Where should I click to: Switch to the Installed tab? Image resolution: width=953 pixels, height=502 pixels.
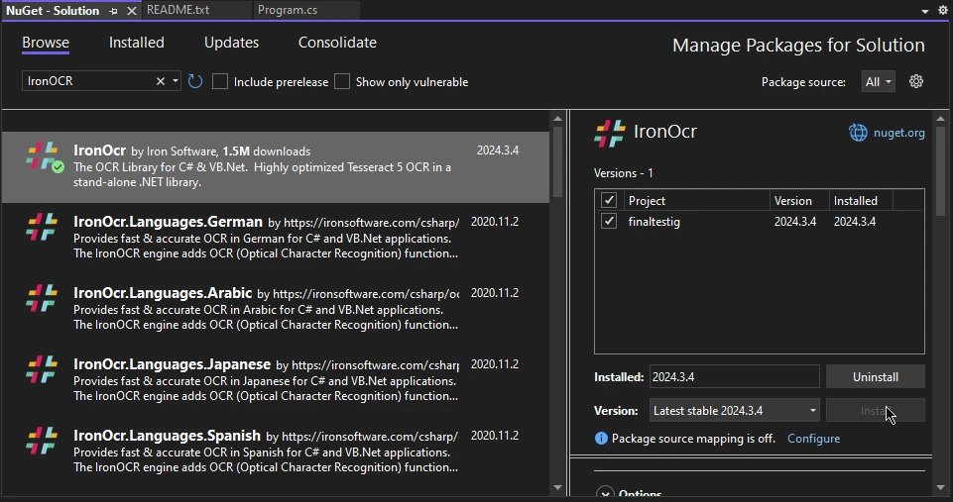[137, 43]
